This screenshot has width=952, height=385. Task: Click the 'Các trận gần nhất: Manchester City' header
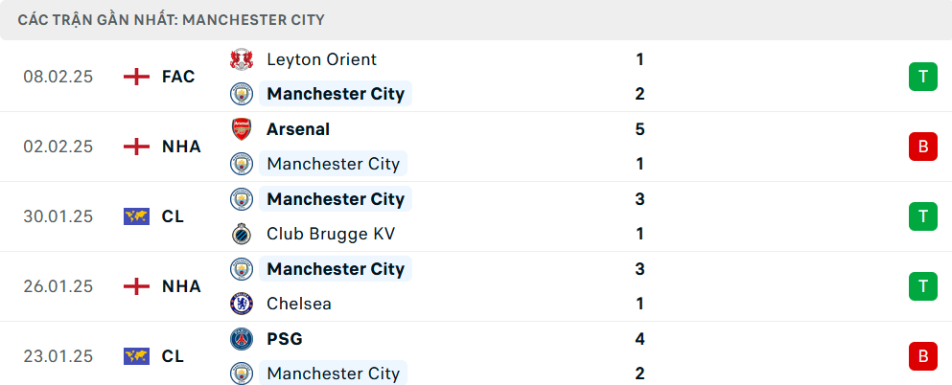[x=171, y=19]
